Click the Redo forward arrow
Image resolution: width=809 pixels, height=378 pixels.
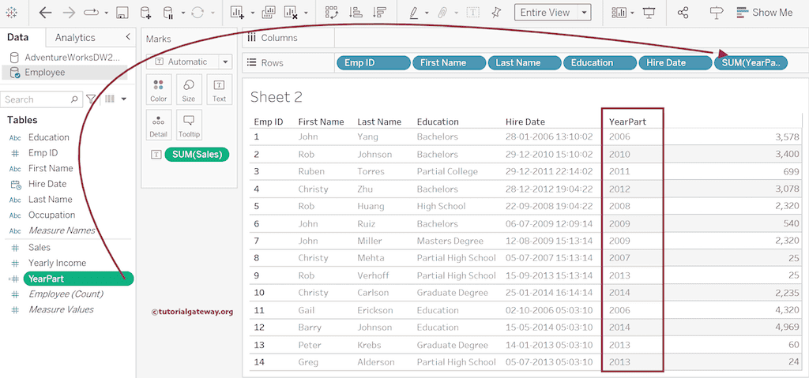[69, 13]
